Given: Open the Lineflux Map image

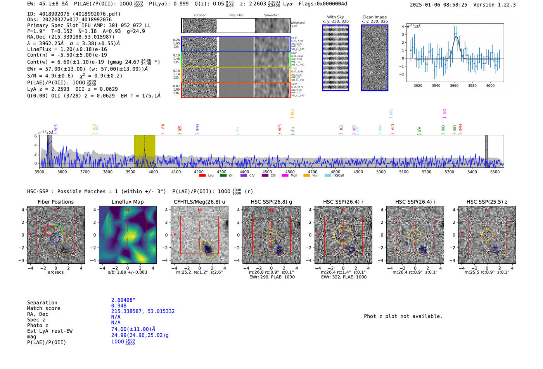Looking at the screenshot, I should point(128,235).
